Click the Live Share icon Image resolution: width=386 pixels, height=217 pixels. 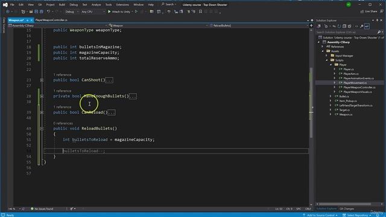362,11
